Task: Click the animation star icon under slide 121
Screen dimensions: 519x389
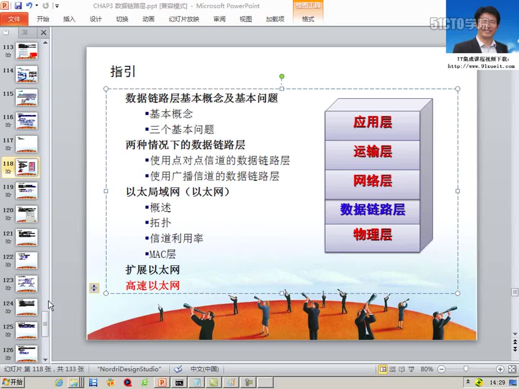Action: [8, 241]
